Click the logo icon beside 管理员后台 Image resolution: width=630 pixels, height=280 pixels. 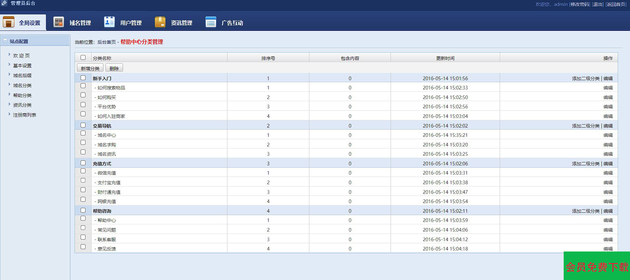tap(4, 3)
